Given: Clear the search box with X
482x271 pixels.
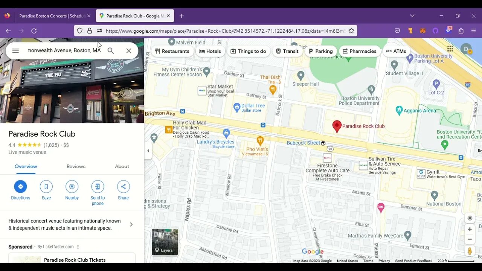Looking at the screenshot, I should tap(129, 51).
